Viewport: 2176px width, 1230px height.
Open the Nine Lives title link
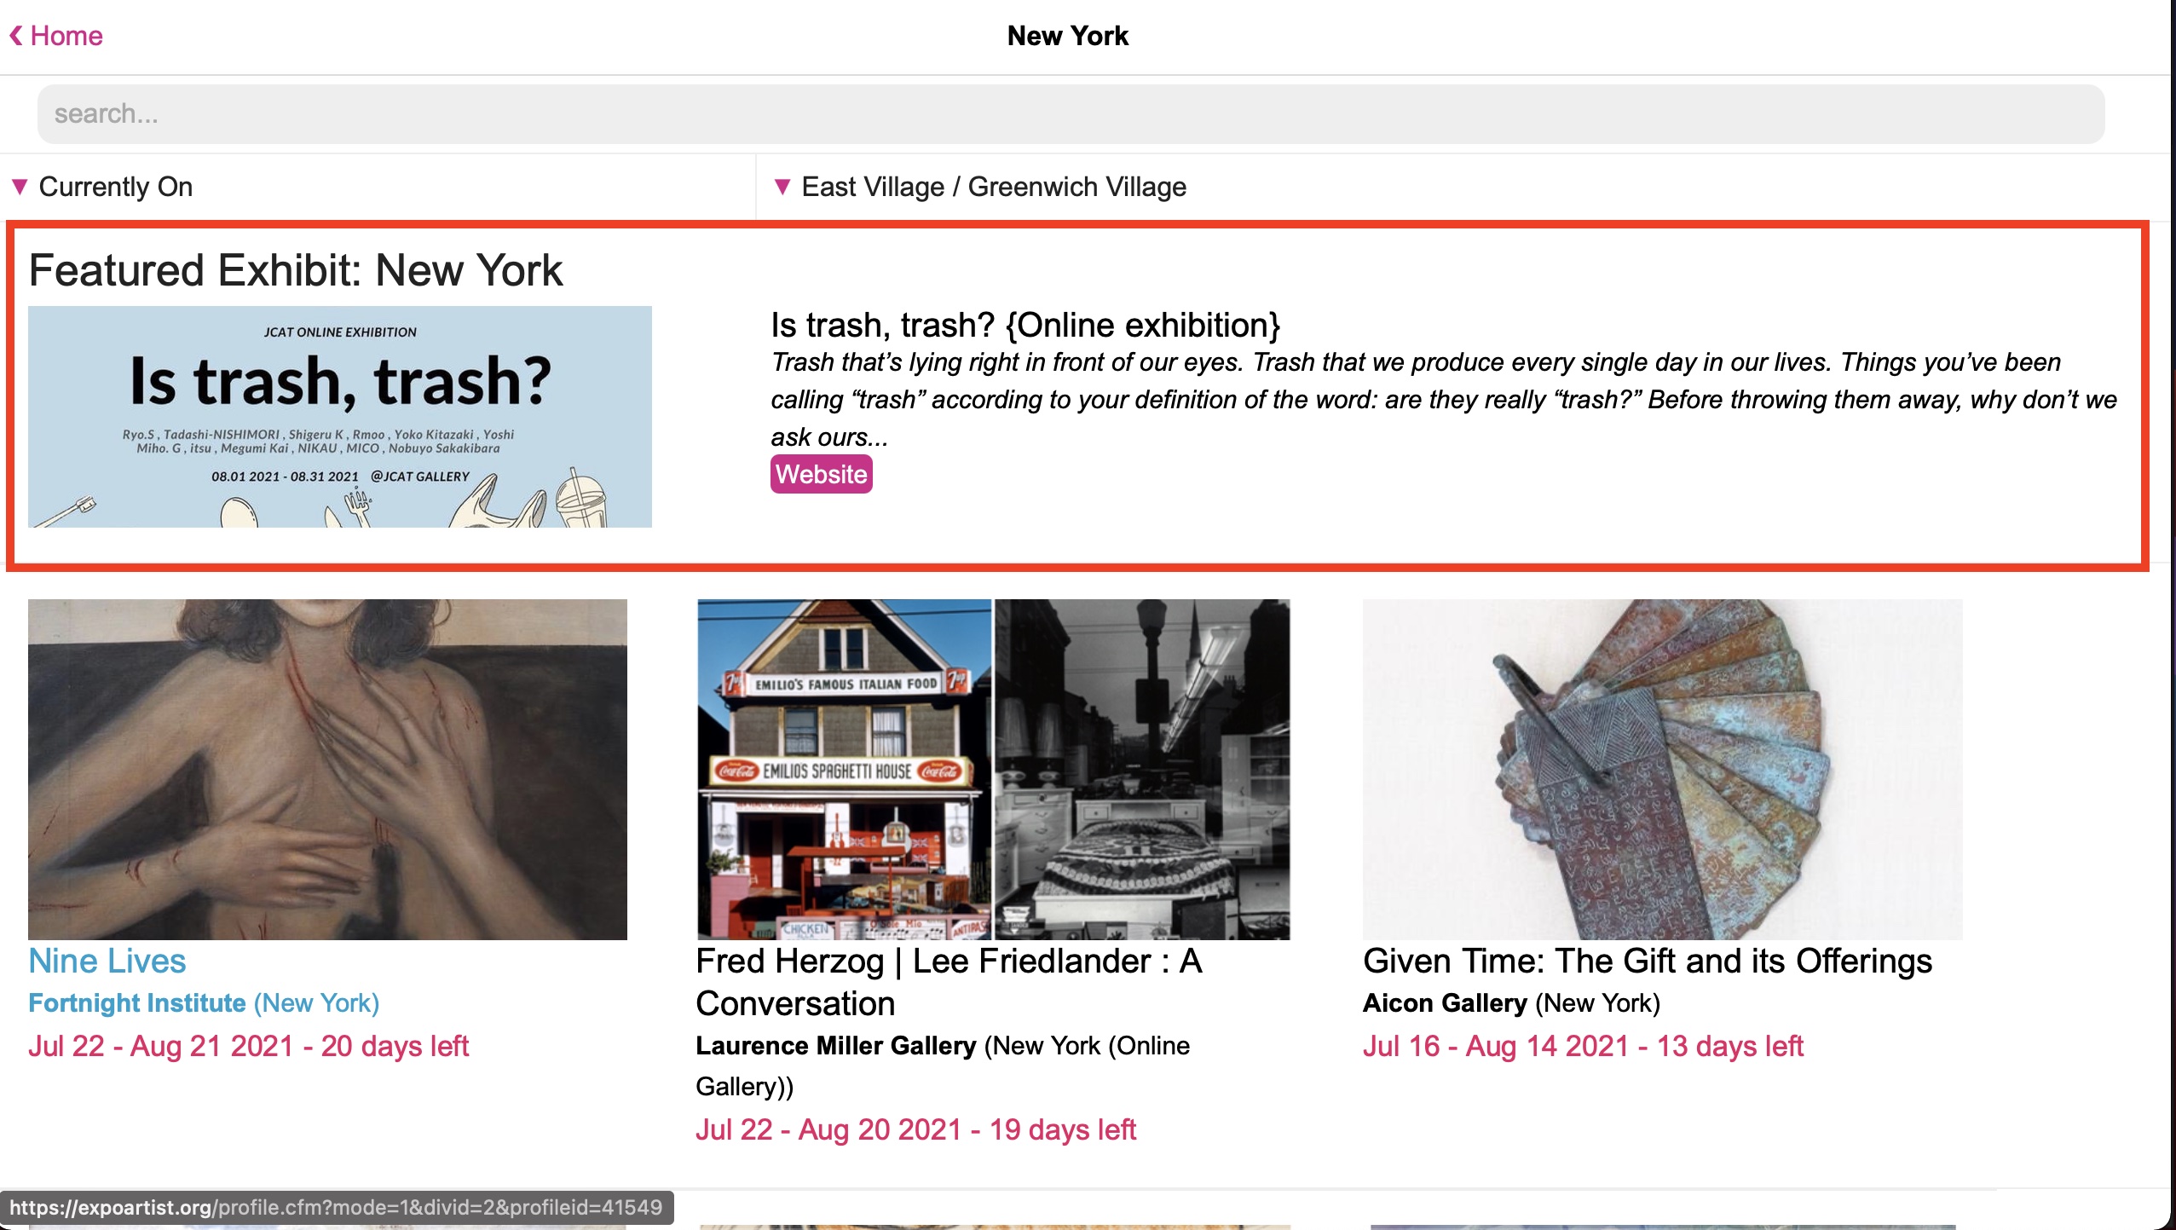(107, 961)
